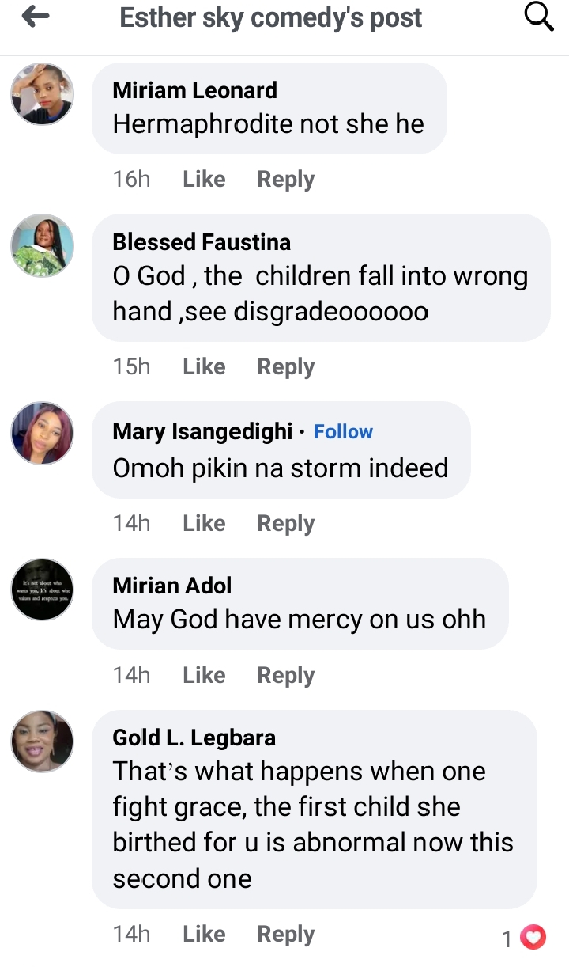Like Gold L. Legbara's comment
Viewport: 569px width, 967px height.
click(204, 935)
